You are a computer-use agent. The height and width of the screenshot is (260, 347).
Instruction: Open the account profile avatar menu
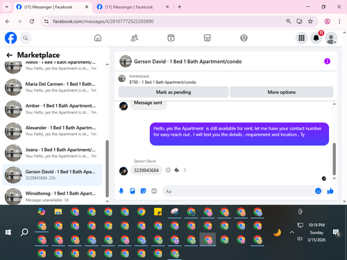pyautogui.click(x=331, y=38)
